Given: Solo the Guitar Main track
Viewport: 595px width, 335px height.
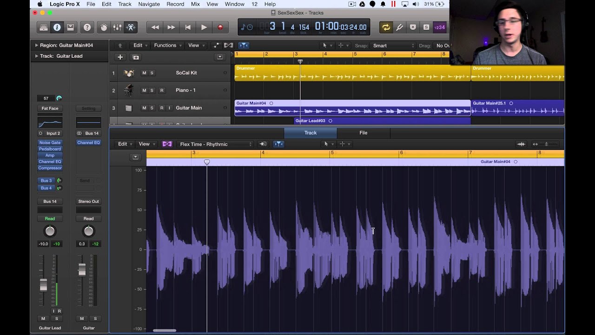Looking at the screenshot, I should [x=152, y=108].
